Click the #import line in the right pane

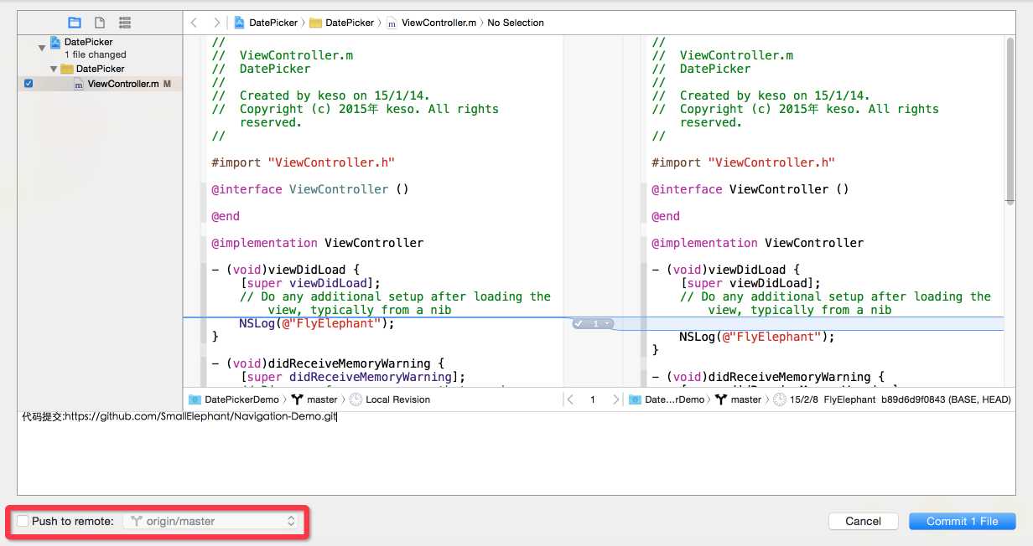click(743, 162)
